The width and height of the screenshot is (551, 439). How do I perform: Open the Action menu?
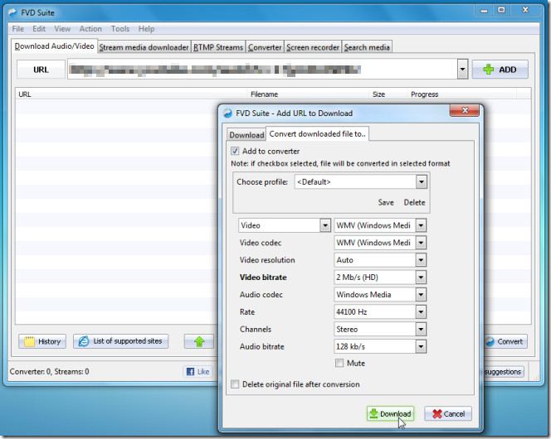pyautogui.click(x=90, y=29)
